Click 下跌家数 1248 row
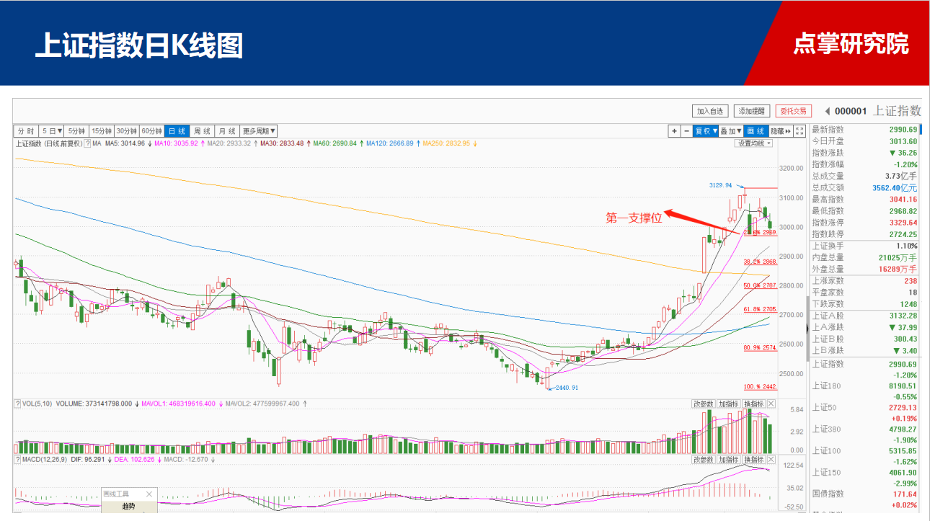This screenshot has width=930, height=521. tap(864, 303)
